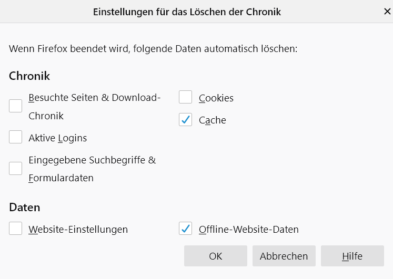Tick the Website-Einstellungen checkbox
393x279 pixels.
[16, 229]
